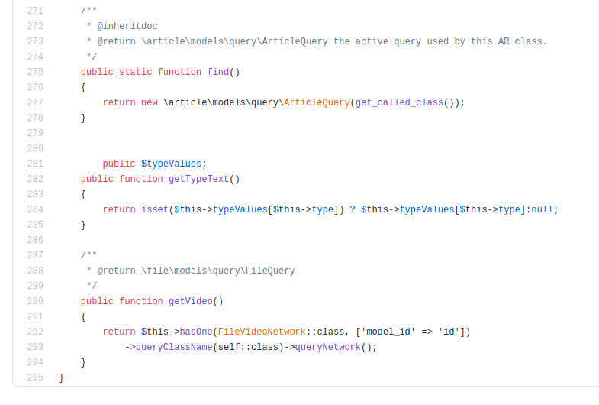This screenshot has height=405, width=599.
Task: Select line number 272
Action: (x=35, y=26)
